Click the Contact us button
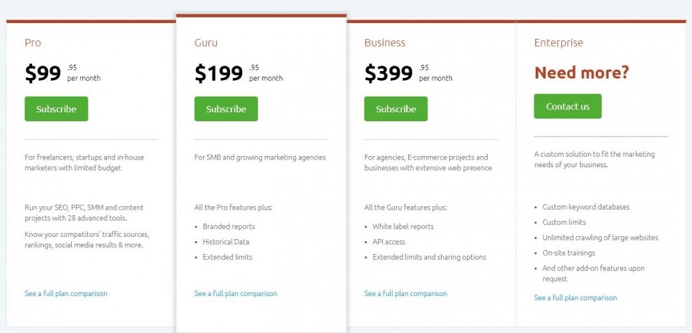The image size is (692, 333). pyautogui.click(x=568, y=106)
